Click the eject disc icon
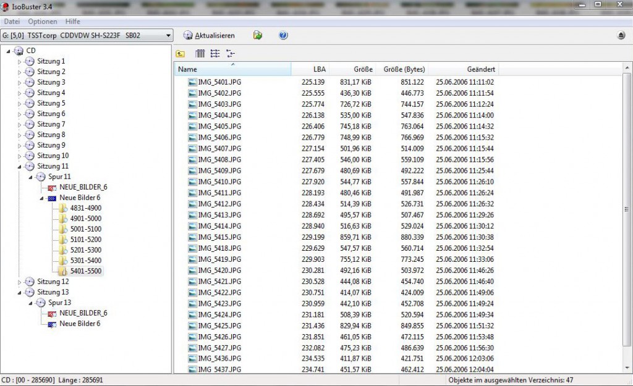The image size is (633, 386). 621,36
